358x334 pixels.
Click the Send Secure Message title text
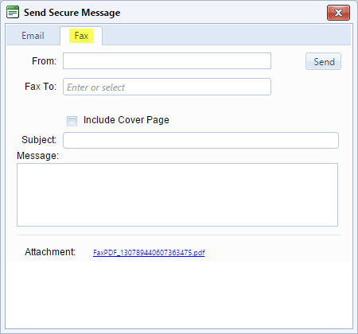tap(72, 13)
